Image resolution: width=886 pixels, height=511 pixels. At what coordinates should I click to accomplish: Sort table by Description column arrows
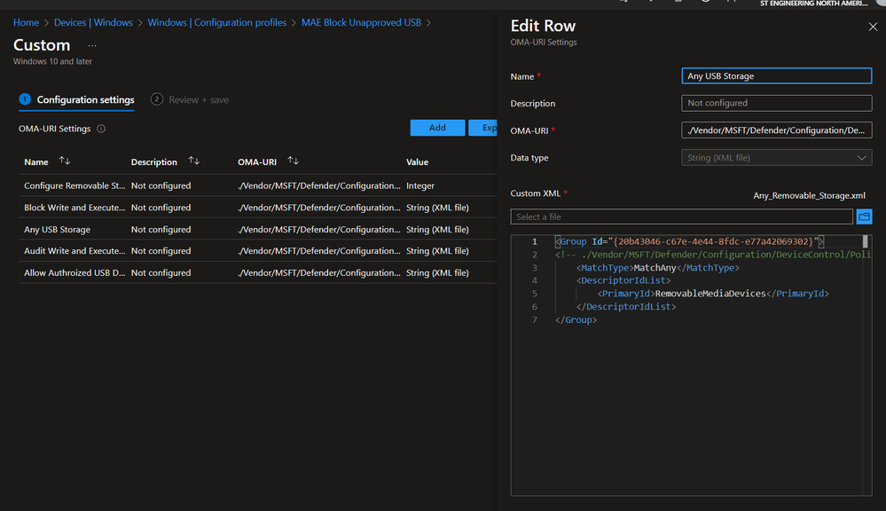(194, 161)
